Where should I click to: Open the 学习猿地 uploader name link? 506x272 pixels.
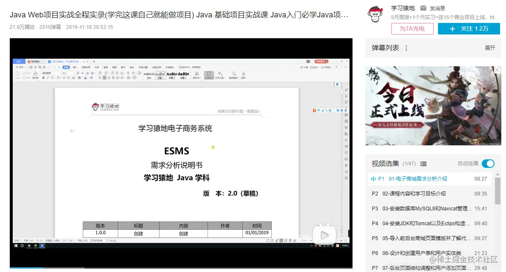[x=403, y=8]
